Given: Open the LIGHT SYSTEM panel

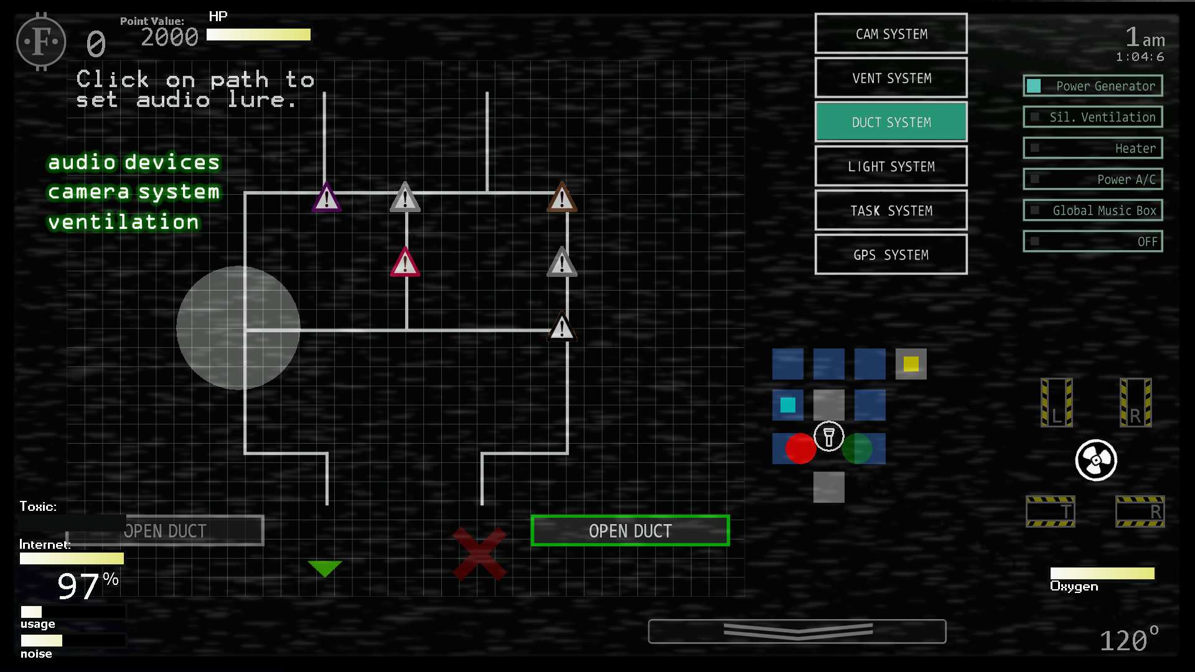Looking at the screenshot, I should click(891, 167).
